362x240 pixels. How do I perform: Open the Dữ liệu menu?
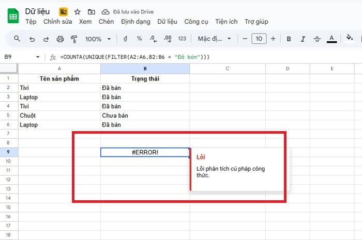click(167, 22)
